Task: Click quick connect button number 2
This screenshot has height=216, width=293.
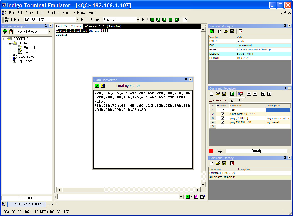Action: [158, 20]
